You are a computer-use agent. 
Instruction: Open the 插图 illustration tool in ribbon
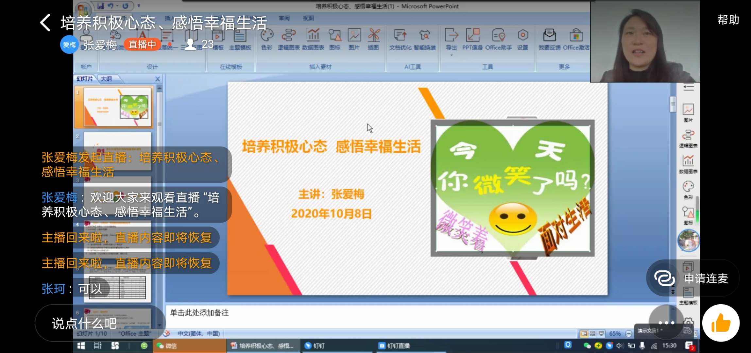(373, 39)
